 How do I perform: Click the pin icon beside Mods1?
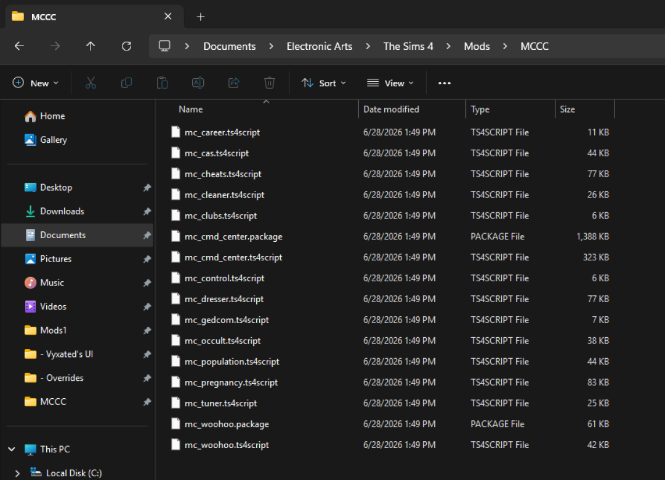pos(147,330)
